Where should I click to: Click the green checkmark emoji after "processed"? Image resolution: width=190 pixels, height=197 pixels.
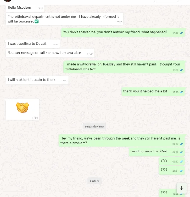point(36,21)
